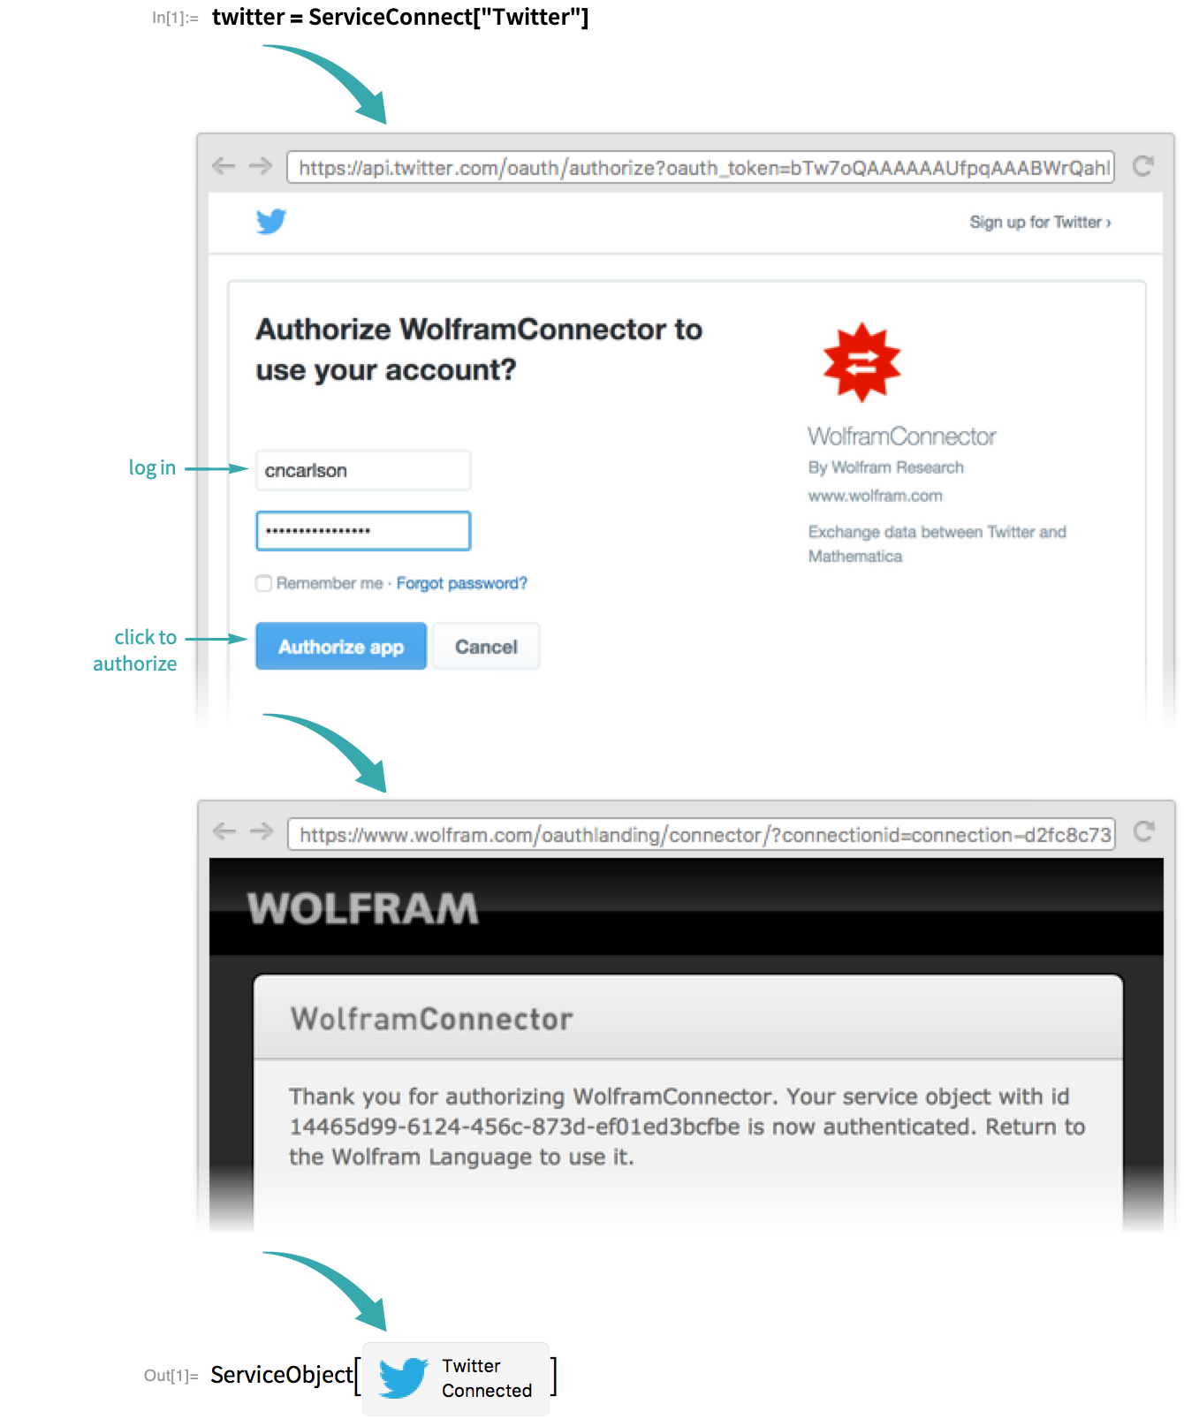Screen dimensions: 1184x1419
Task: Enable the Remember me checkbox
Action: 263,583
